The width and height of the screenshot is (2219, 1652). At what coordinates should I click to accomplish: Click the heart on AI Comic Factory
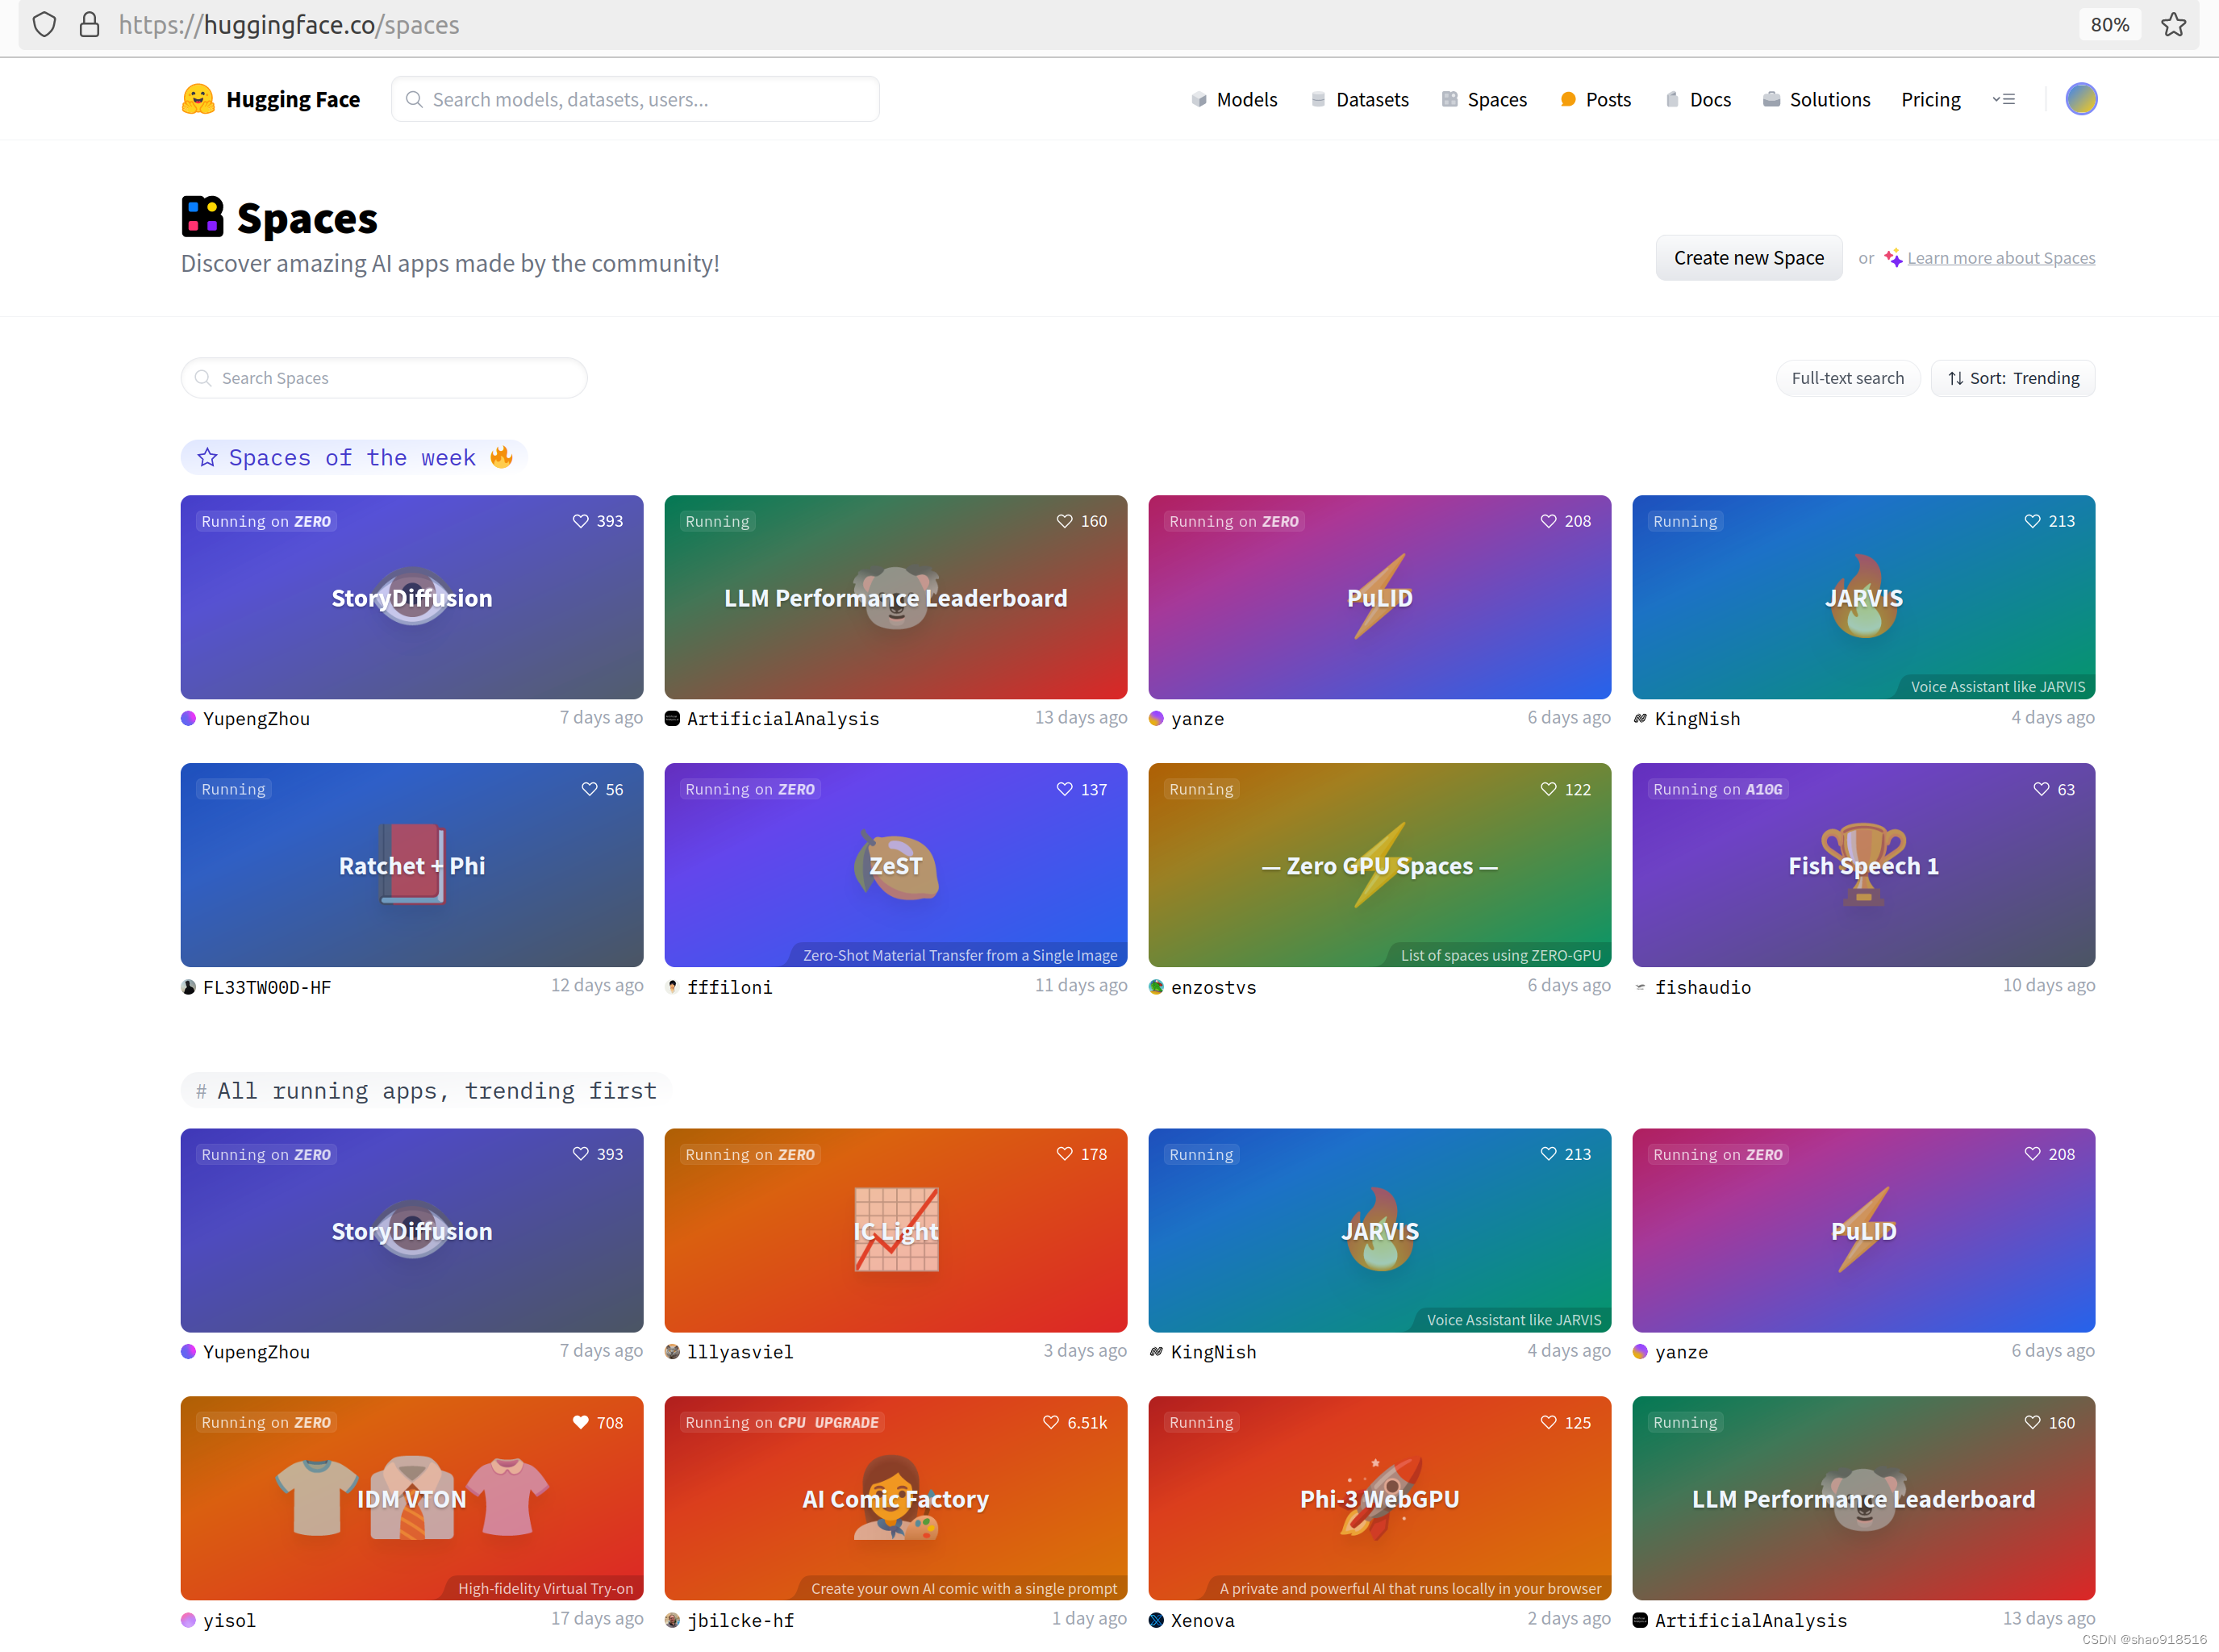[x=1051, y=1422]
